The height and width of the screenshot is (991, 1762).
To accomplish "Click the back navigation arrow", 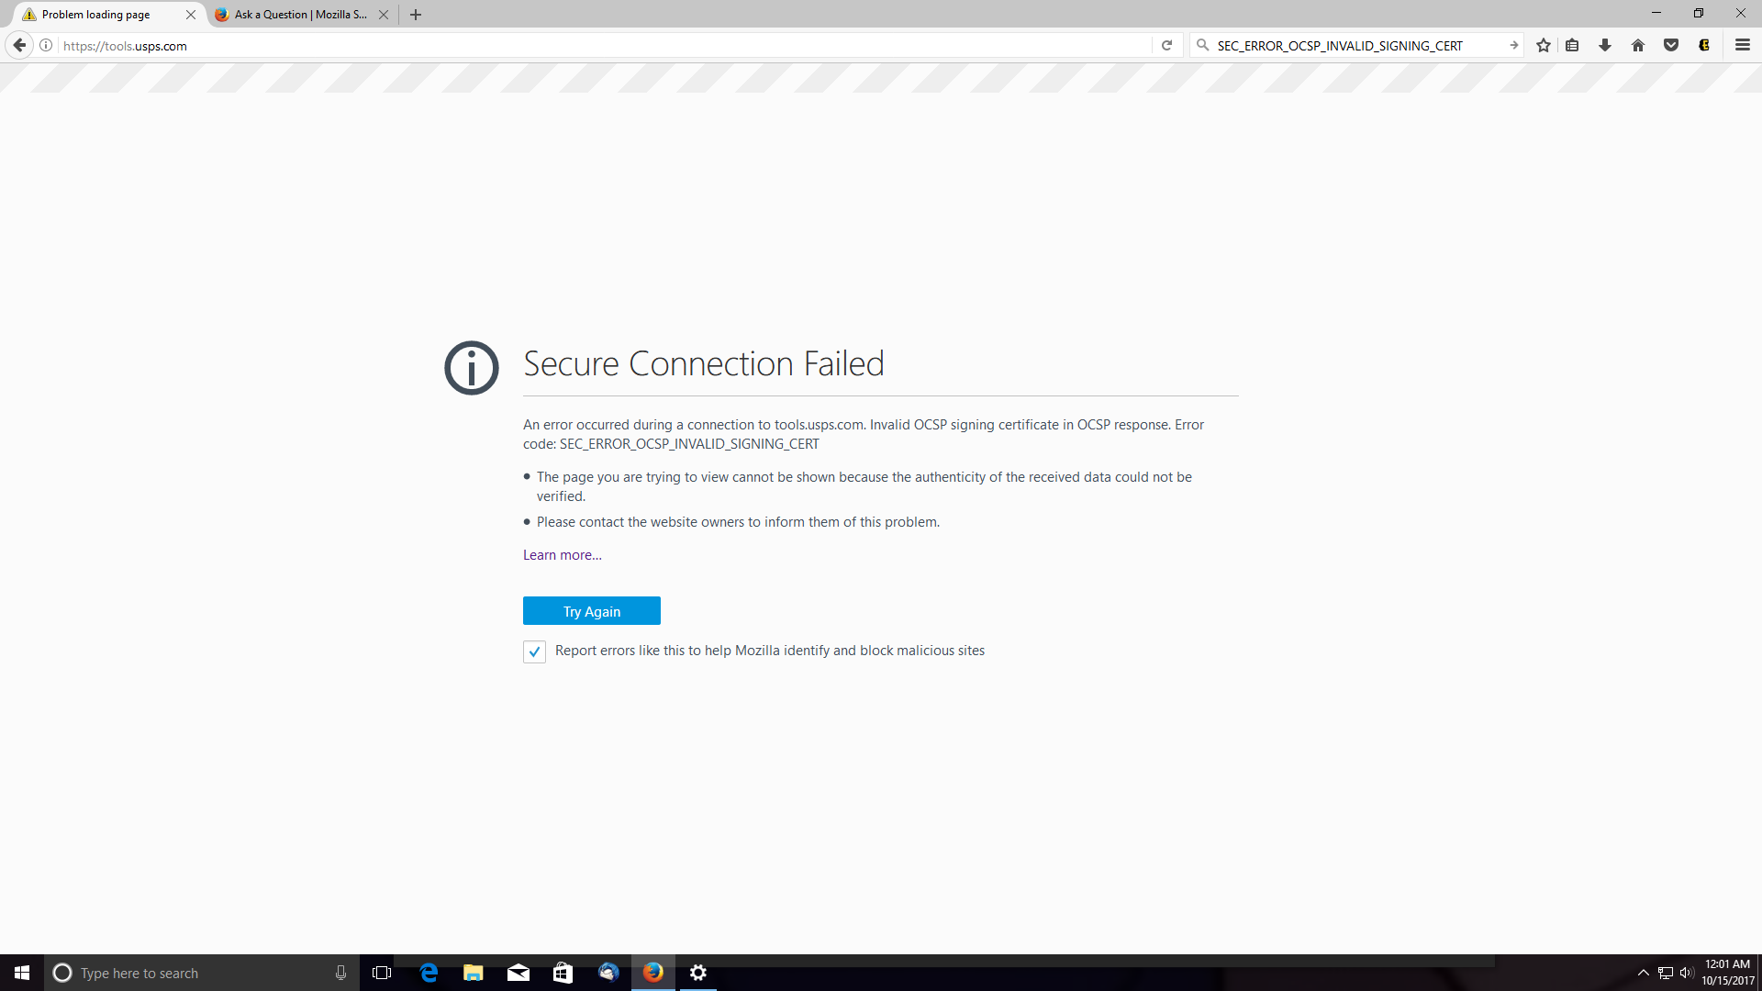I will 19,45.
